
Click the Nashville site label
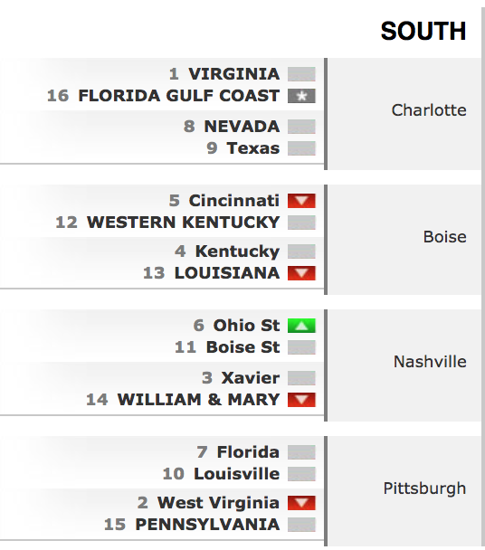430,362
